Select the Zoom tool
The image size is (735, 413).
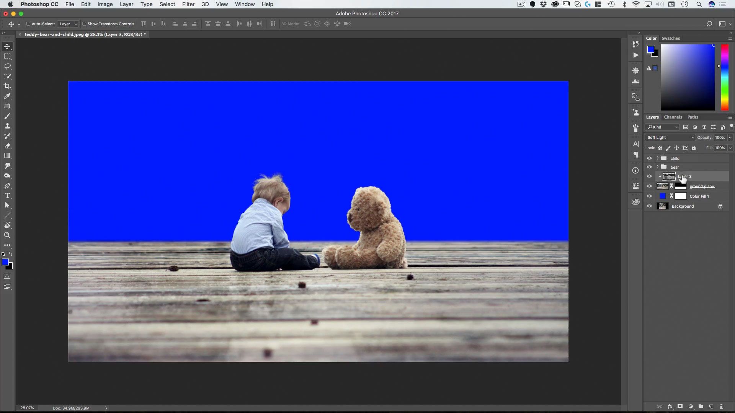click(7, 235)
